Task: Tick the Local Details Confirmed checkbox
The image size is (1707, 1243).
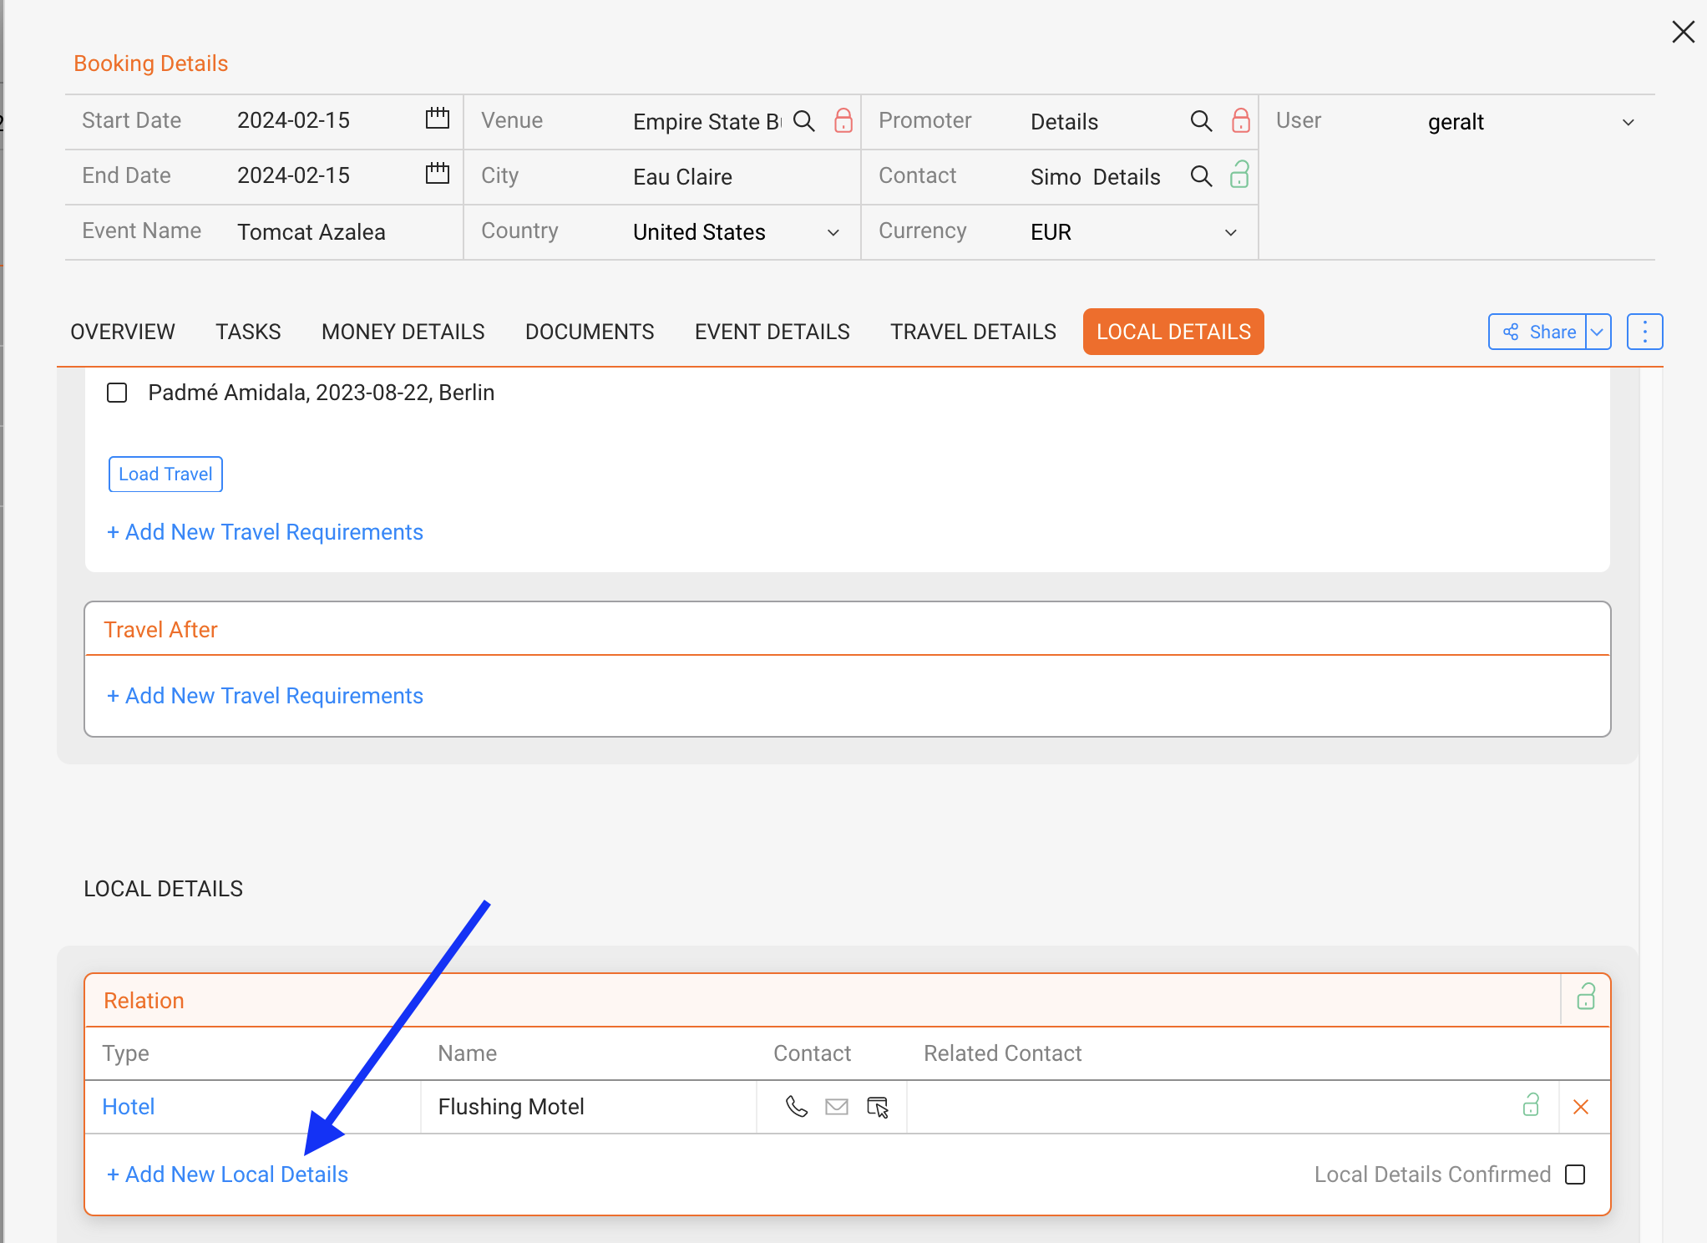Action: [1575, 1175]
